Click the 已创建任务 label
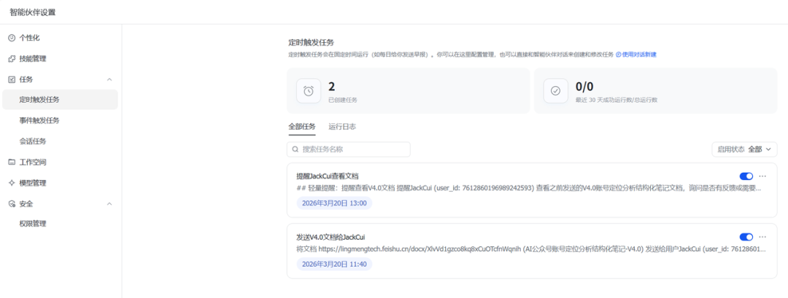This screenshot has width=788, height=298. click(343, 100)
